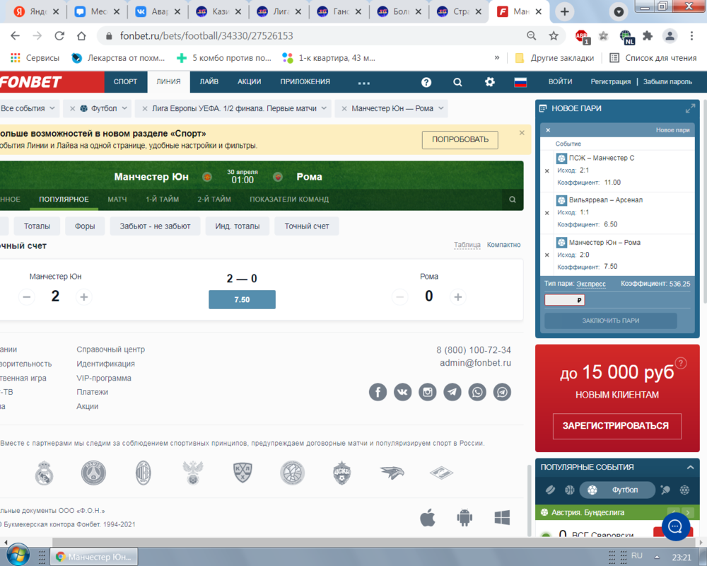Open the СПОРТ header tab
This screenshot has height=566, width=707.
125,81
